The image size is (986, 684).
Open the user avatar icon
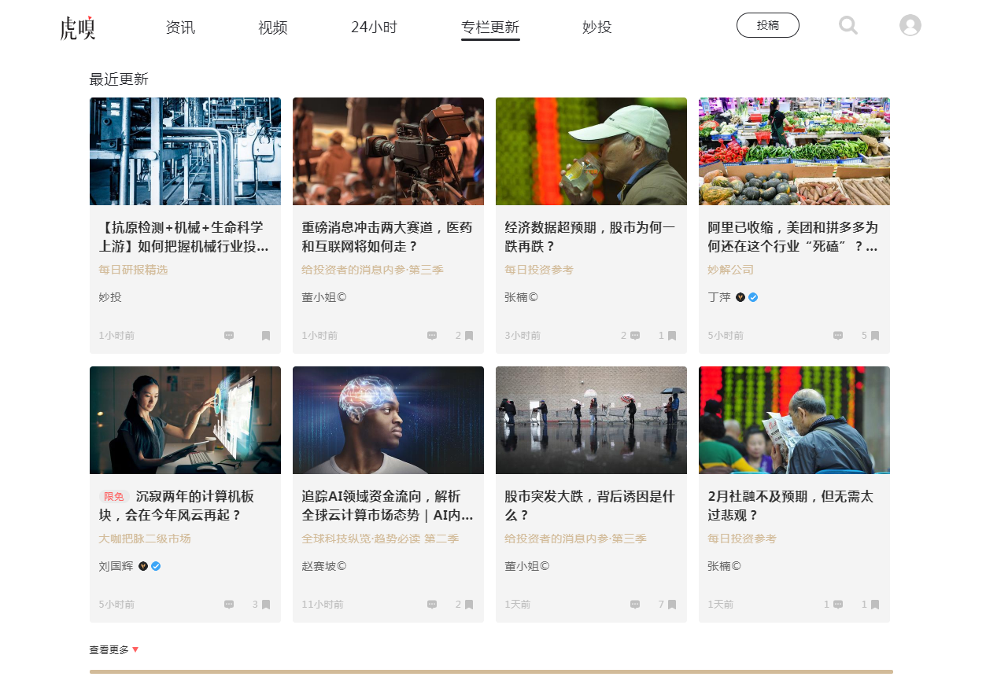pos(910,25)
